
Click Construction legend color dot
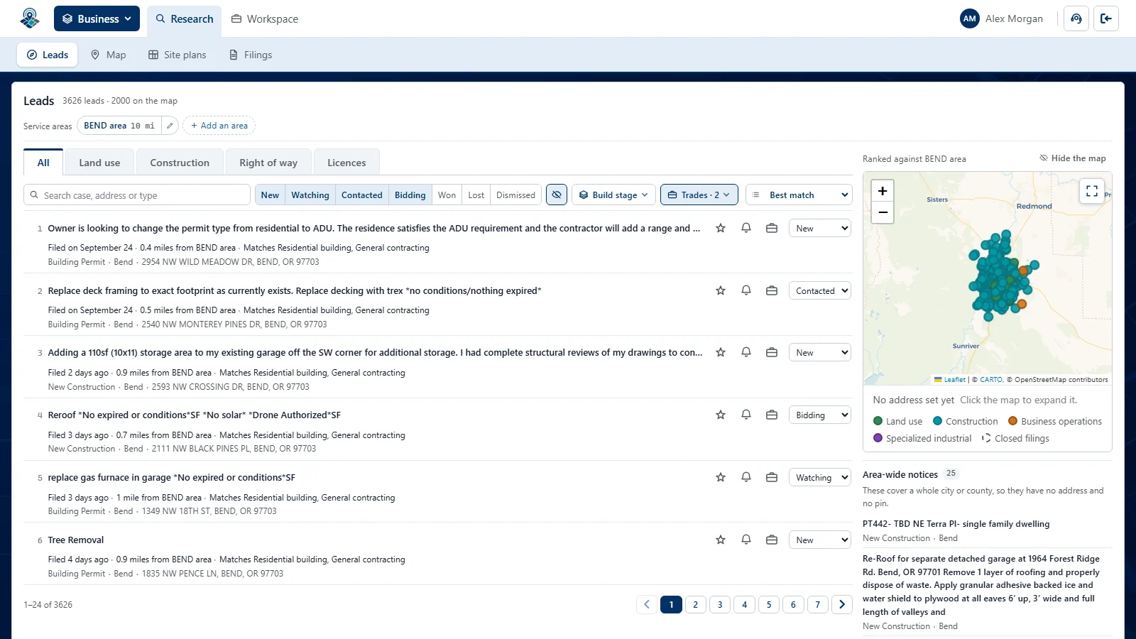pos(937,421)
